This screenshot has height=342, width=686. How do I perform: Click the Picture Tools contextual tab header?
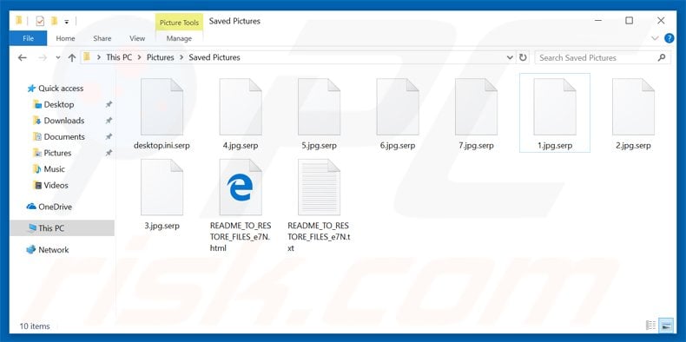pyautogui.click(x=179, y=23)
